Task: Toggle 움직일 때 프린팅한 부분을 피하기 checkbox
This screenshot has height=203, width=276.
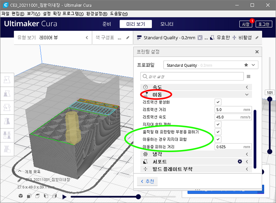Action: [x=218, y=132]
